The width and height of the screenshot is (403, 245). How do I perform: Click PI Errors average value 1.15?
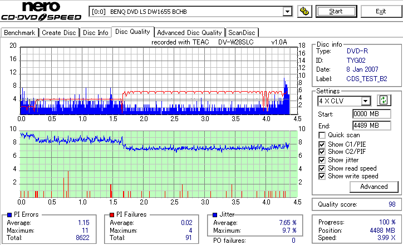tap(83, 223)
